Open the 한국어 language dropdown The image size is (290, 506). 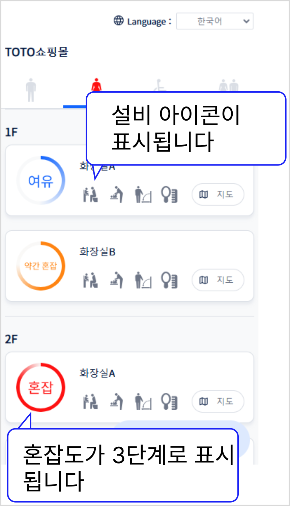[214, 21]
